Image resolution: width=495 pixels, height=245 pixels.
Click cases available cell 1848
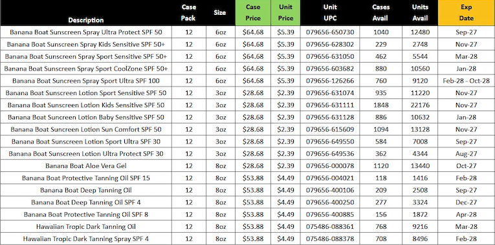click(380, 105)
